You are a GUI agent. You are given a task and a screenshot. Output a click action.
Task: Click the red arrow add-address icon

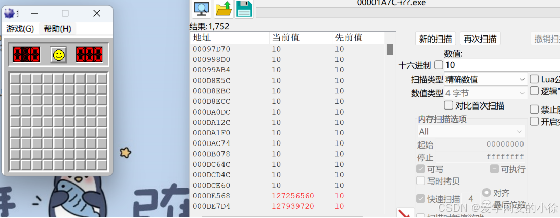405,213
